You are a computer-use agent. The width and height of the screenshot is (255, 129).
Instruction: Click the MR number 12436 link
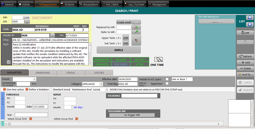pos(26,18)
